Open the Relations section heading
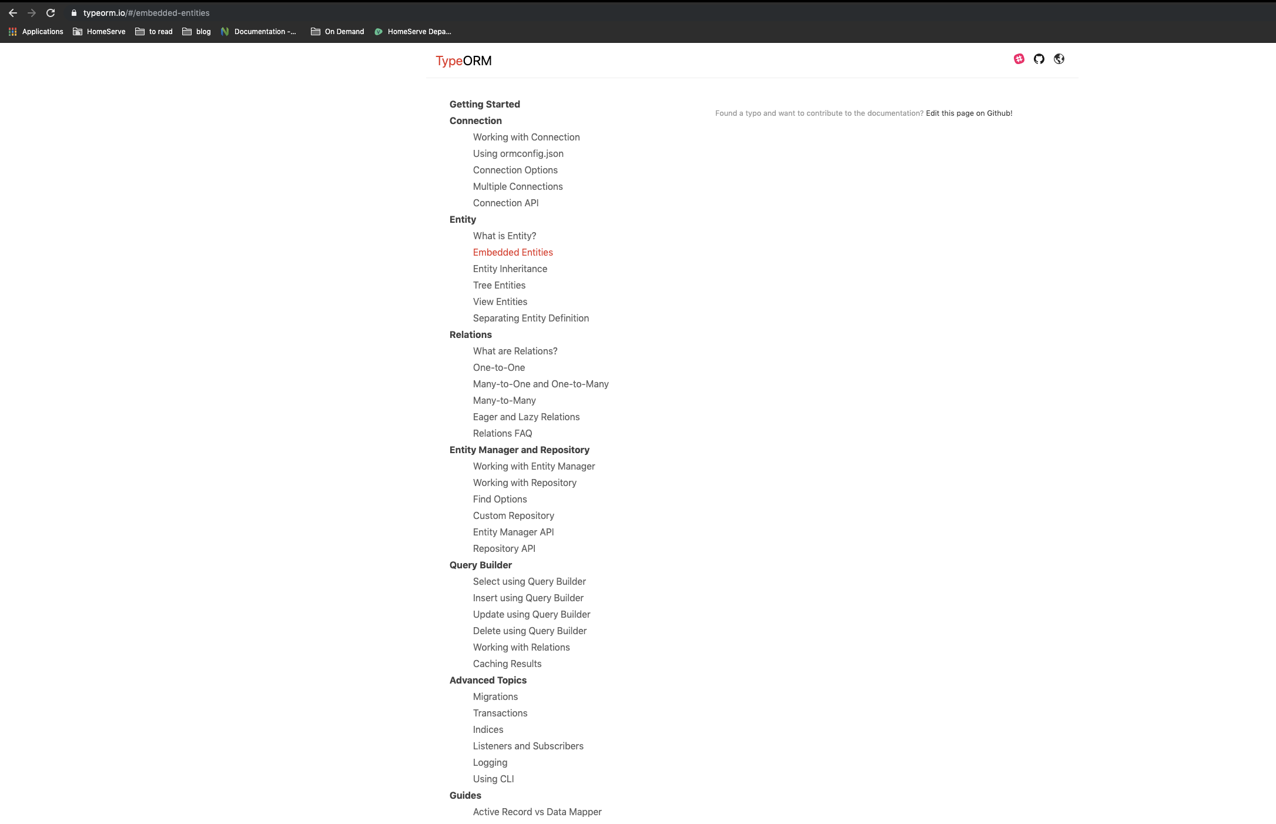The height and width of the screenshot is (824, 1276). click(x=470, y=334)
